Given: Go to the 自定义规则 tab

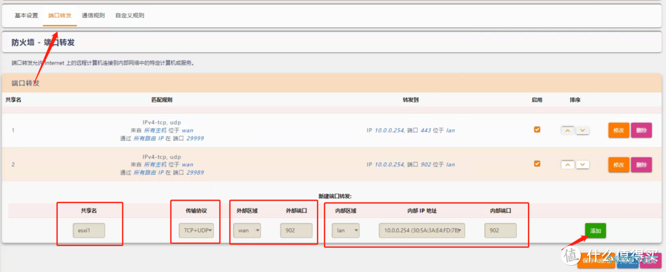Looking at the screenshot, I should click(130, 15).
